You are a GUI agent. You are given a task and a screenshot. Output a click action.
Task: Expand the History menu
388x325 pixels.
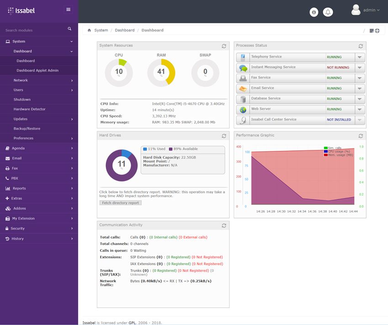point(39,239)
